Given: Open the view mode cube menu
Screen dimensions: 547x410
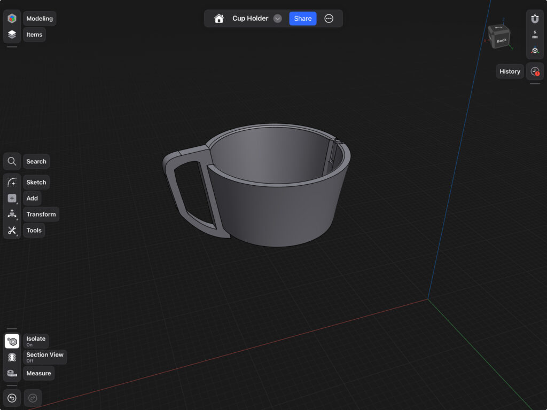Looking at the screenshot, I should [535, 50].
